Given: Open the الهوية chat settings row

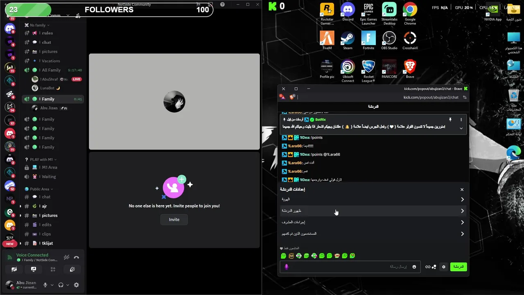Looking at the screenshot, I should click(x=373, y=200).
